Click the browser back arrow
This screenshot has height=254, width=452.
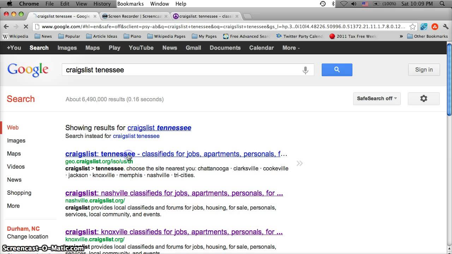click(6, 26)
